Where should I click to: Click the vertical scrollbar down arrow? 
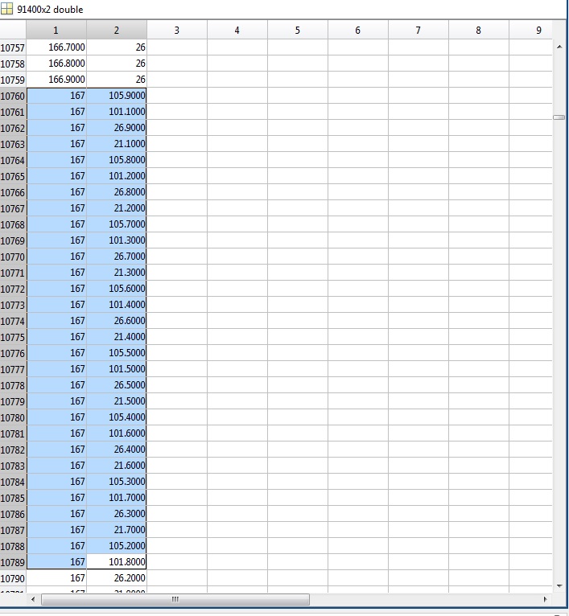click(x=559, y=585)
